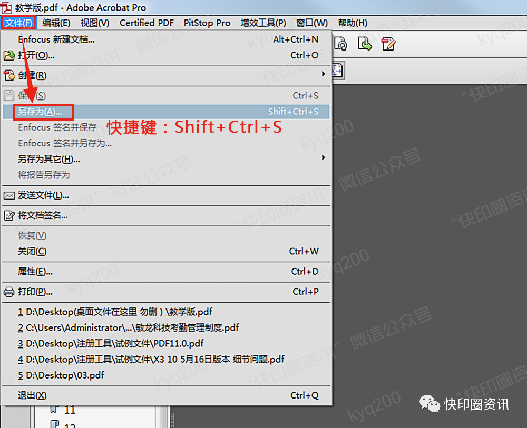Click the Acrobat PDF icon in title bar
Image resolution: width=527 pixels, height=428 pixels.
pos(6,7)
